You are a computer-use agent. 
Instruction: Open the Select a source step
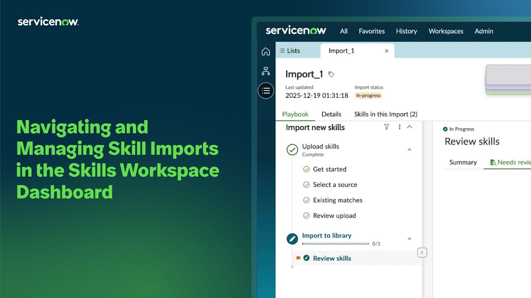click(x=335, y=185)
